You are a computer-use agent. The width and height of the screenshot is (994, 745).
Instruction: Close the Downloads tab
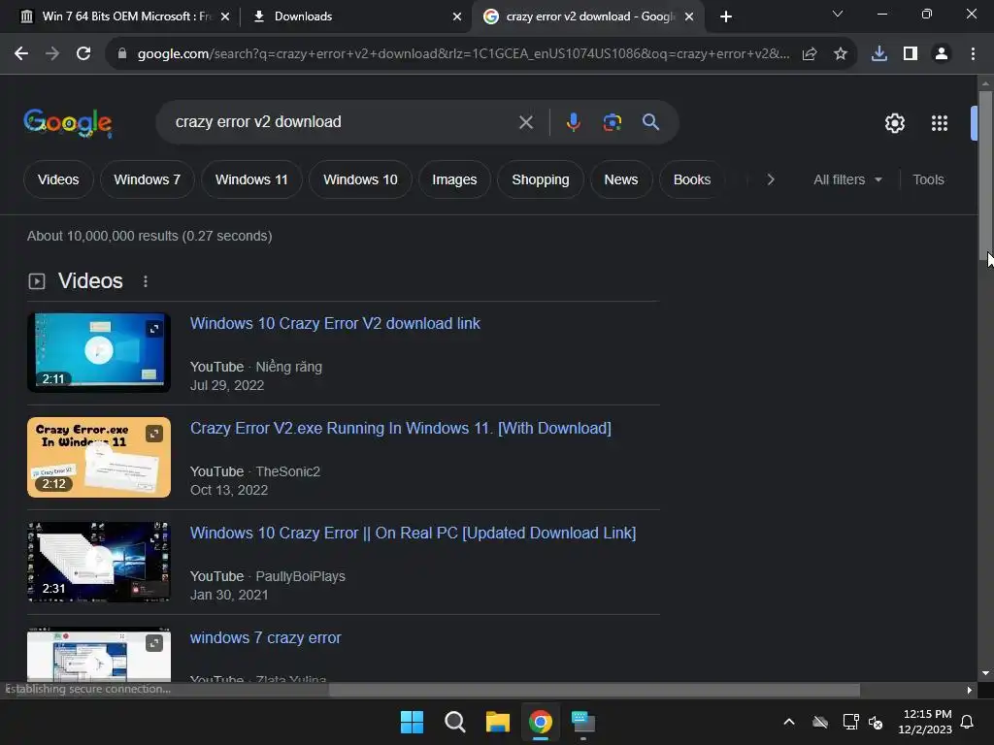click(x=457, y=16)
